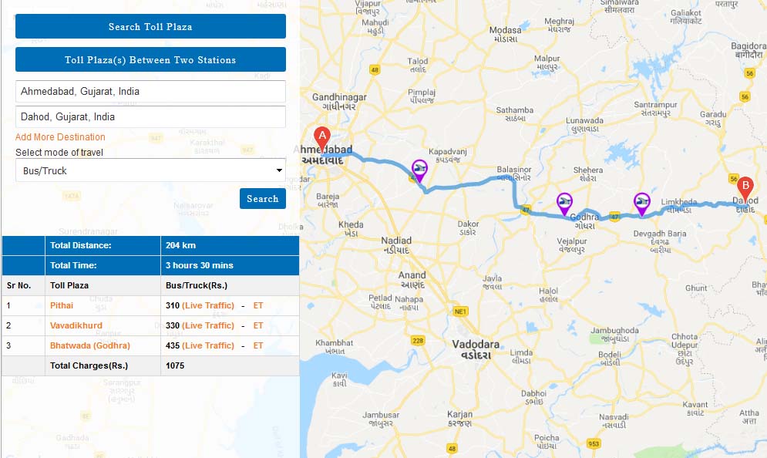
Task: View Live Traffic for Pithai toll plaza
Action: point(208,306)
